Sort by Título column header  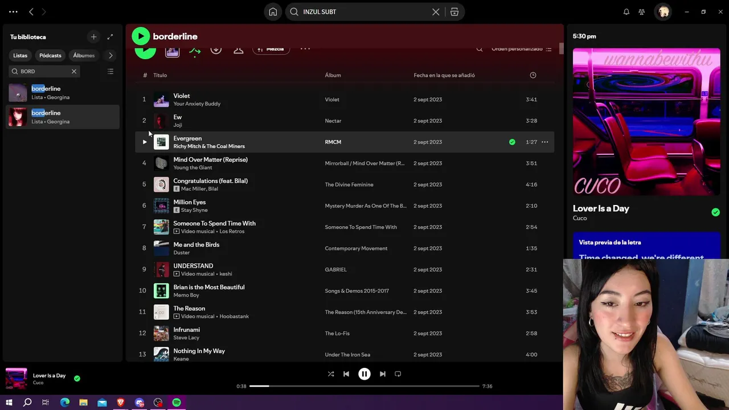coord(160,75)
